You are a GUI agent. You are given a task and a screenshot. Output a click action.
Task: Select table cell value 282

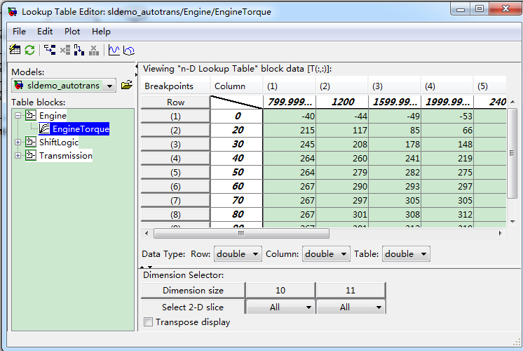395,172
